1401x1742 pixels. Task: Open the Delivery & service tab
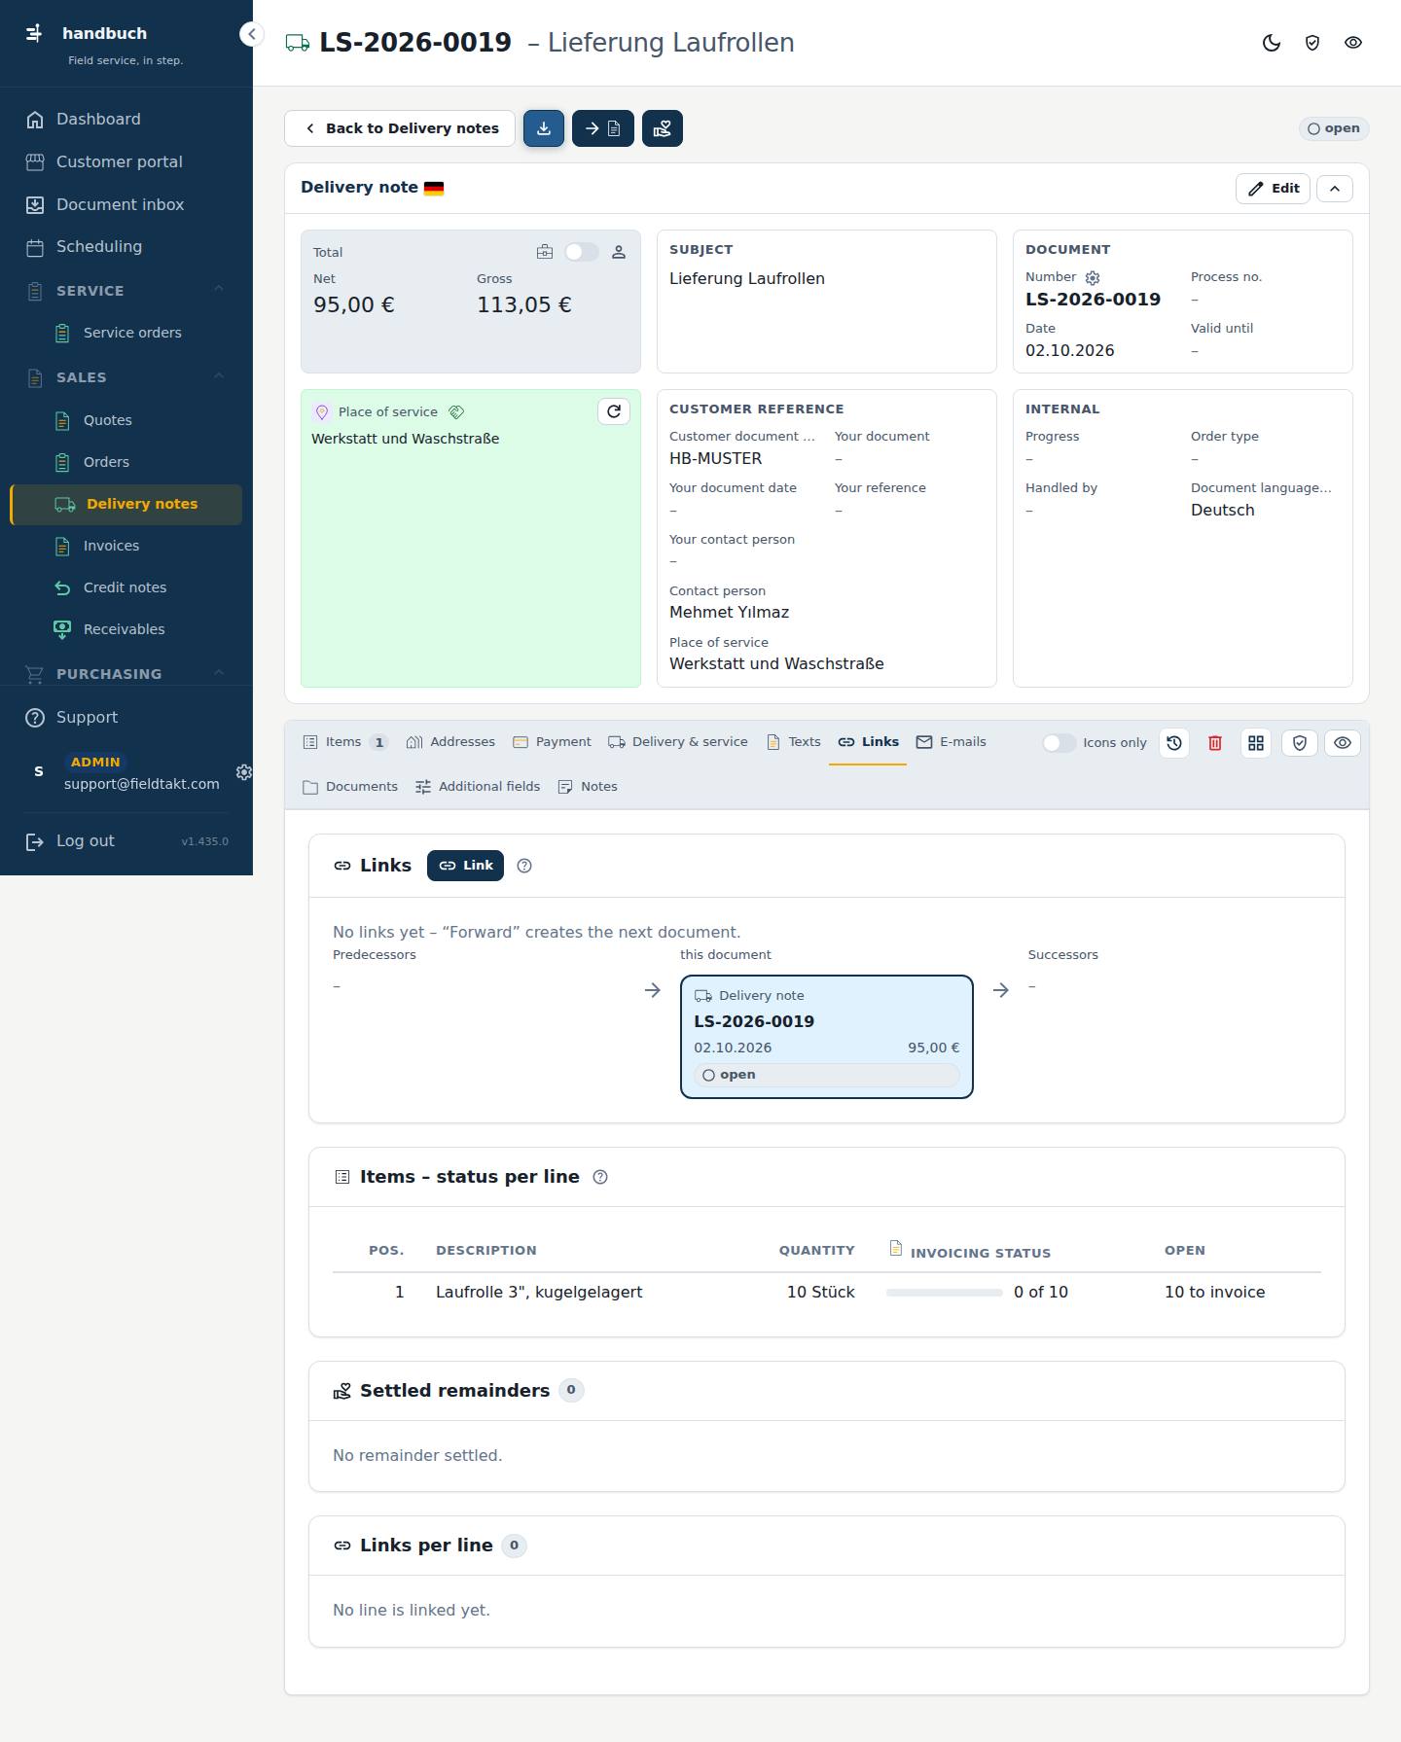tap(678, 742)
